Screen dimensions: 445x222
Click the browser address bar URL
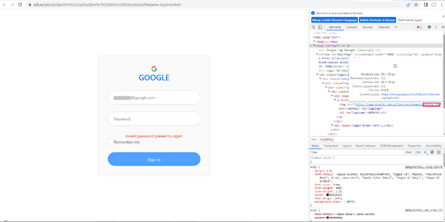107,5
